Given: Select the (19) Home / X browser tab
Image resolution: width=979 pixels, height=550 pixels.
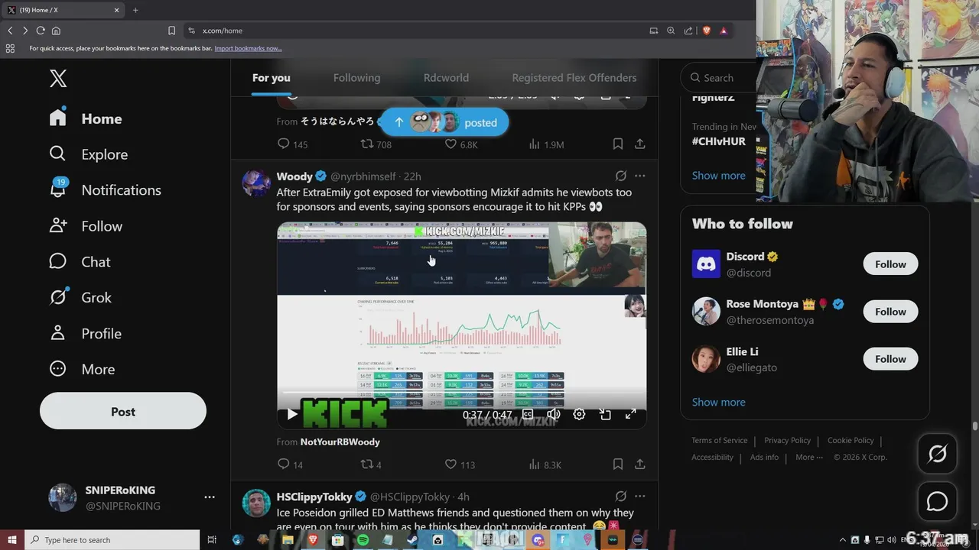Looking at the screenshot, I should click(63, 10).
